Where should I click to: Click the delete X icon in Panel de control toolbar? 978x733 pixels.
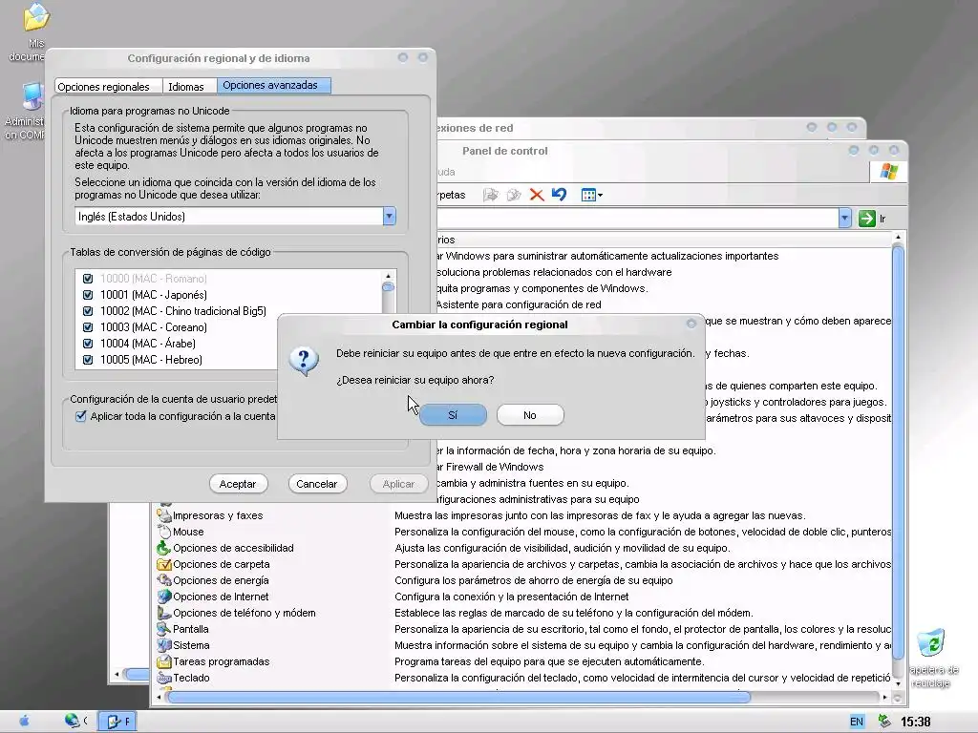tap(537, 195)
